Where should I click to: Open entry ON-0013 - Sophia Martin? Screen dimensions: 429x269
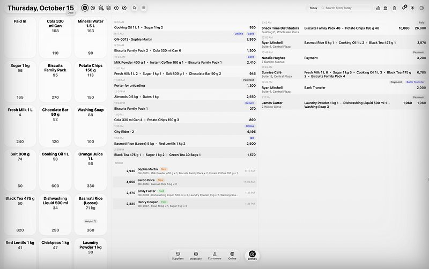[x=185, y=37]
